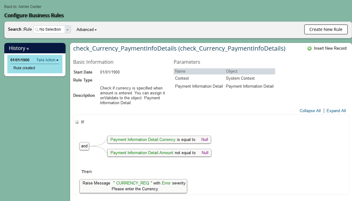The image size is (352, 201).
Task: Click the rule Description text
Action: [x=133, y=95]
